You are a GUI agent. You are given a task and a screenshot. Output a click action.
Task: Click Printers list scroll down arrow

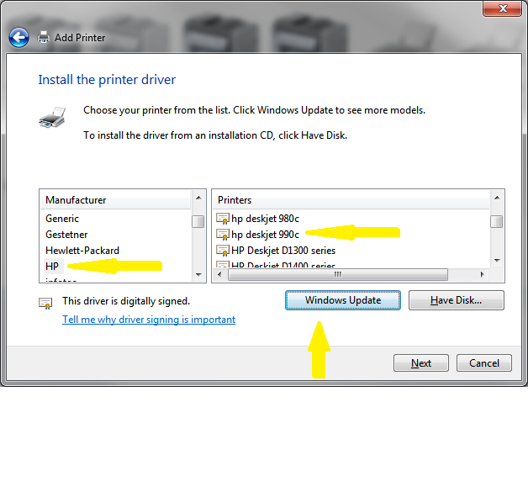[x=497, y=261]
